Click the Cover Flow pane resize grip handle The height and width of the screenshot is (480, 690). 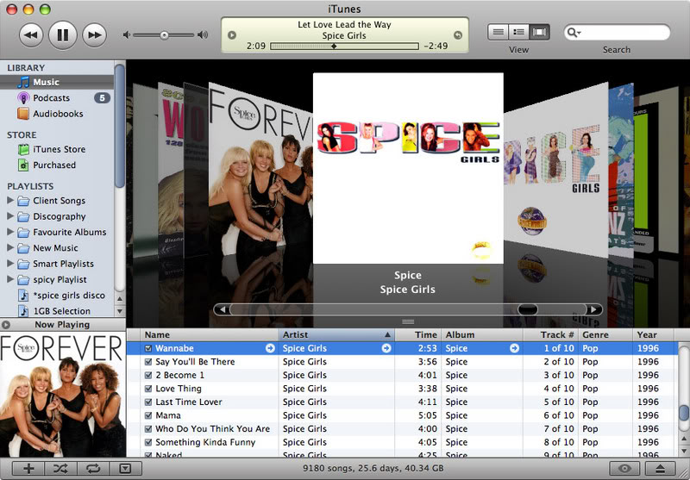point(408,321)
